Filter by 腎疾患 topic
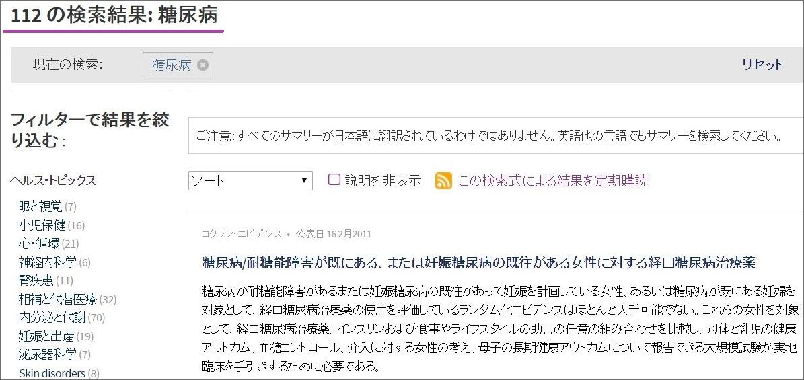804x380 pixels. (36, 280)
